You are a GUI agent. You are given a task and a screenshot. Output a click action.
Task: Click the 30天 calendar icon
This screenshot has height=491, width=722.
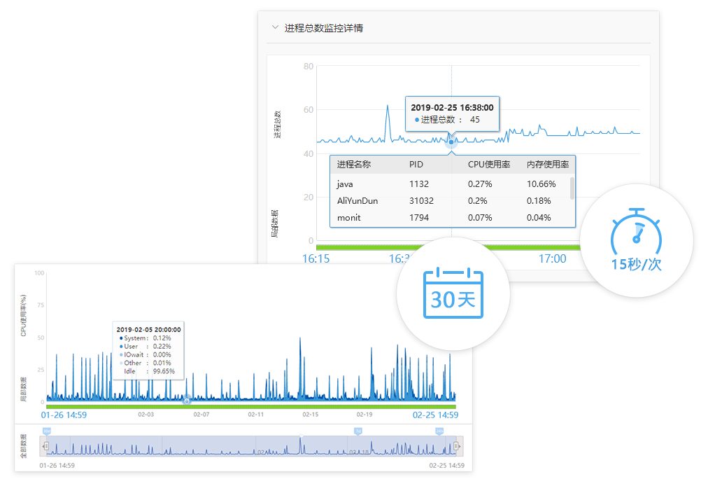coord(453,293)
